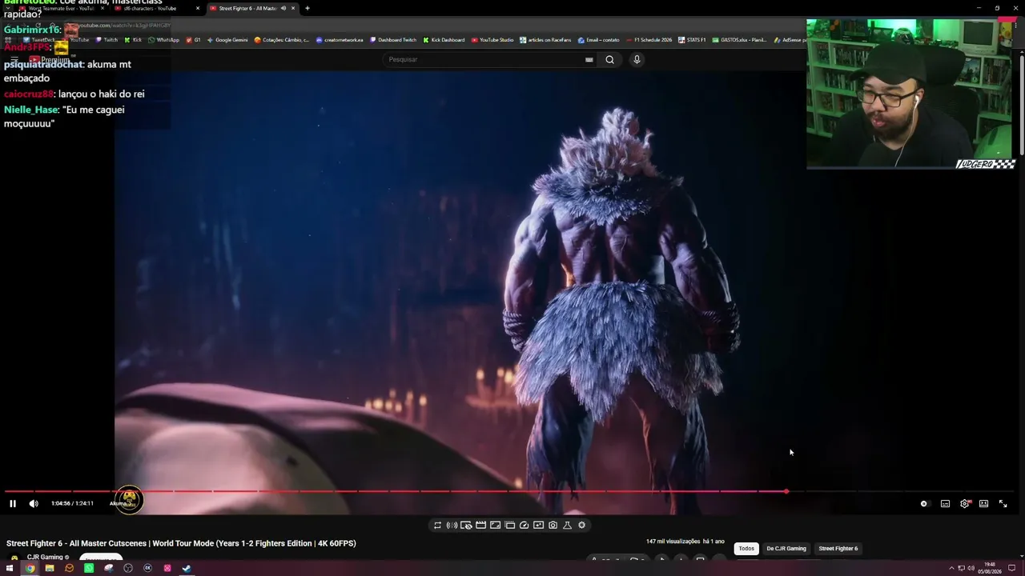
Task: Click the picture frame icon in enhancer toolbar
Action: (x=495, y=526)
